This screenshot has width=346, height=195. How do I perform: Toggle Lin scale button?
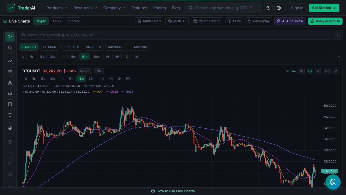point(327,71)
